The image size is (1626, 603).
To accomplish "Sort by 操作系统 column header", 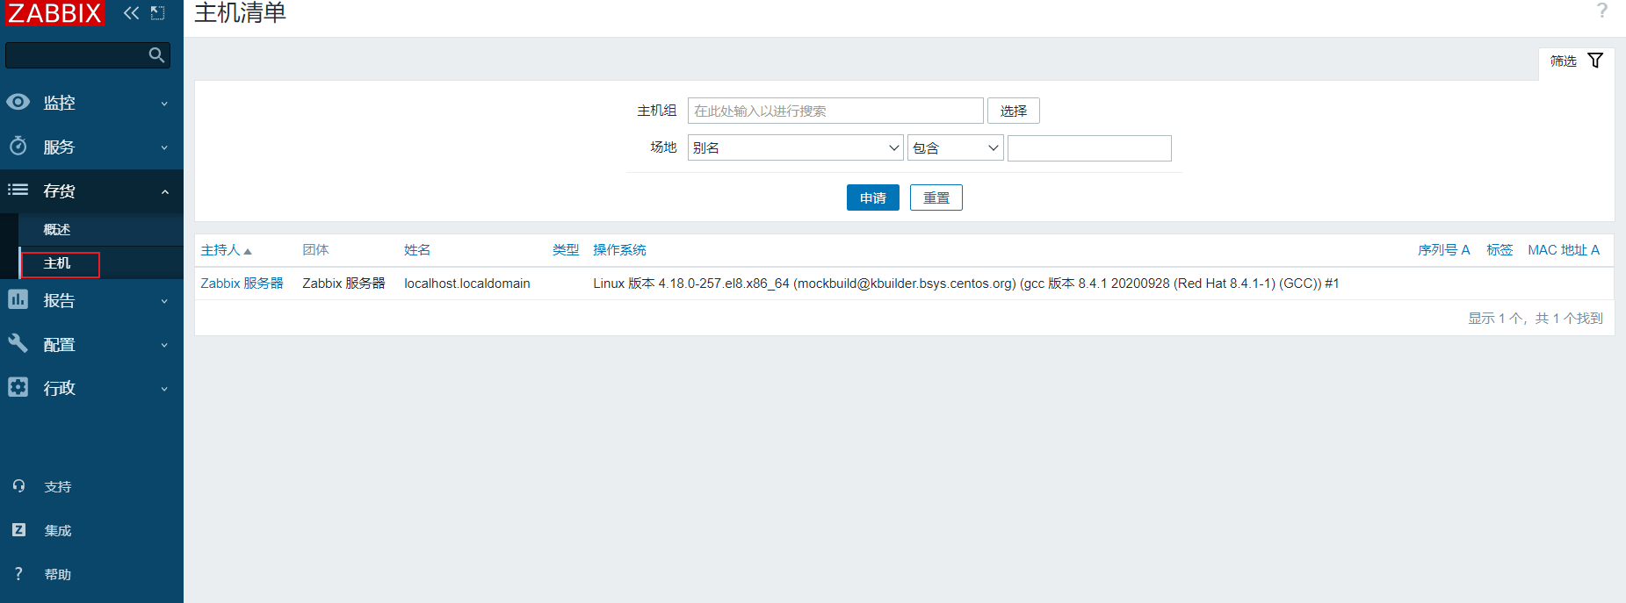I will click(x=619, y=250).
